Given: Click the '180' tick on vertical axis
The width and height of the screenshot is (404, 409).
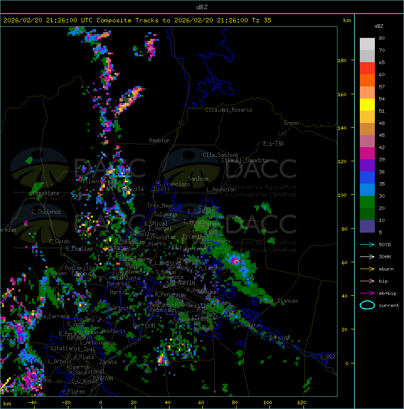Looking at the screenshot, I should (x=342, y=61).
